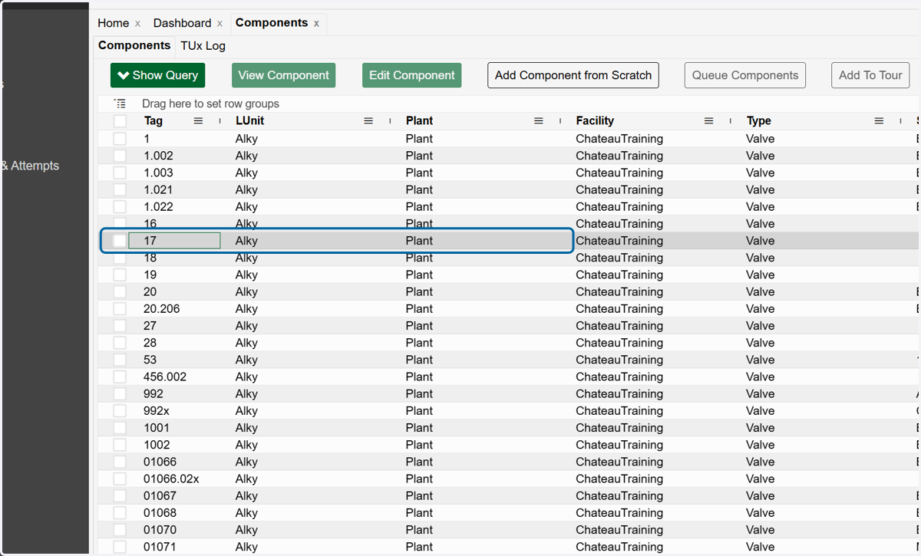Click 'ChateauTraining' in the tag 17 row
Viewport: 921px width, 556px height.
pos(619,241)
